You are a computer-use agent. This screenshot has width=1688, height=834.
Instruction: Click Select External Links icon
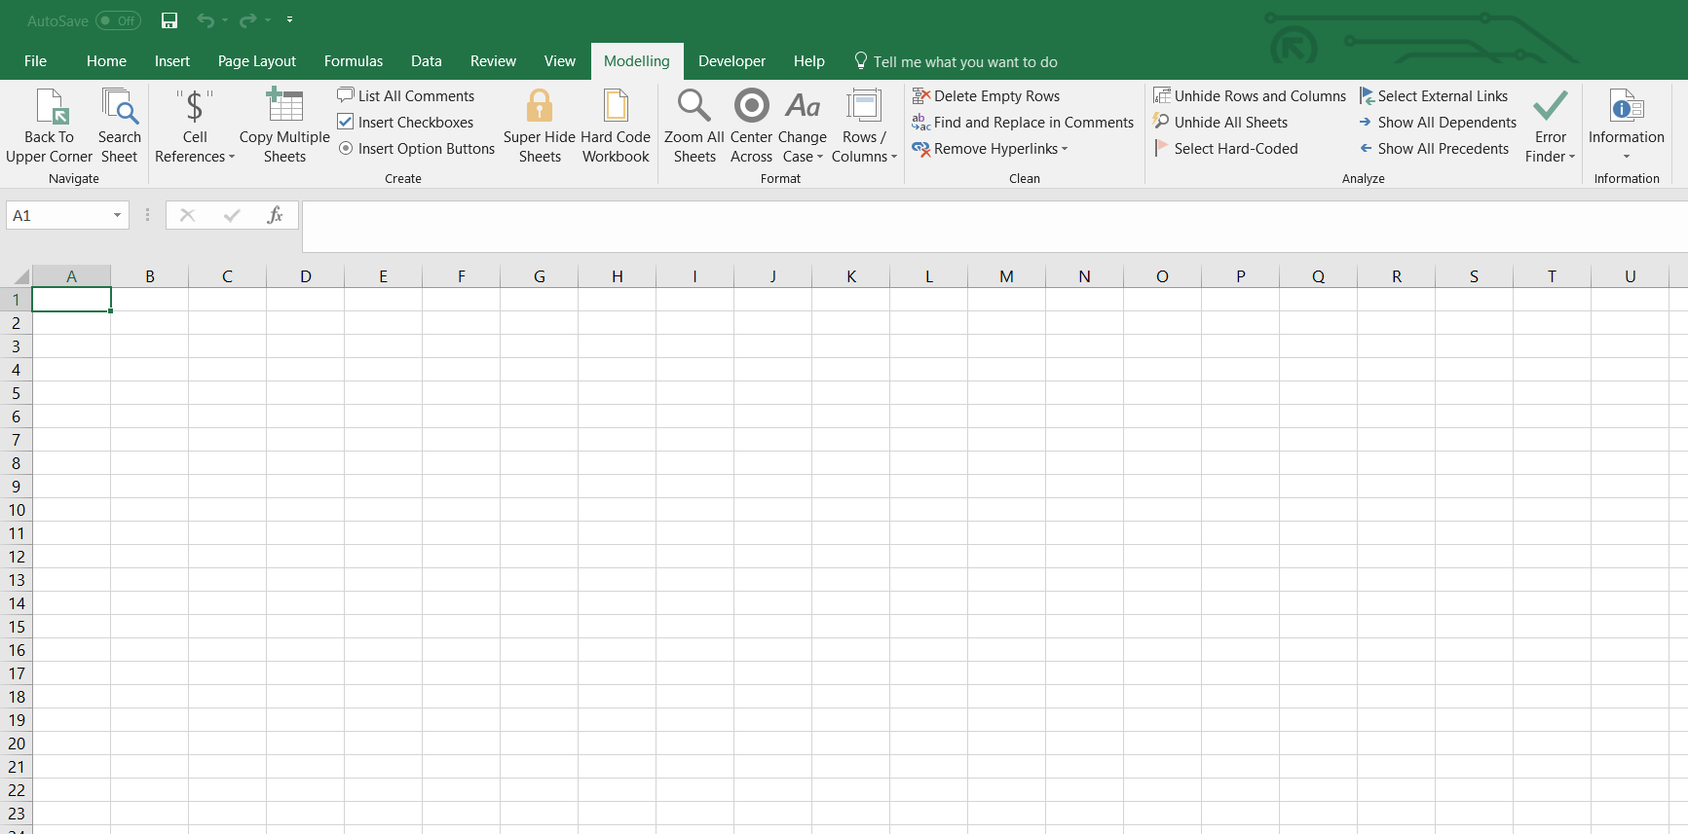[1367, 95]
